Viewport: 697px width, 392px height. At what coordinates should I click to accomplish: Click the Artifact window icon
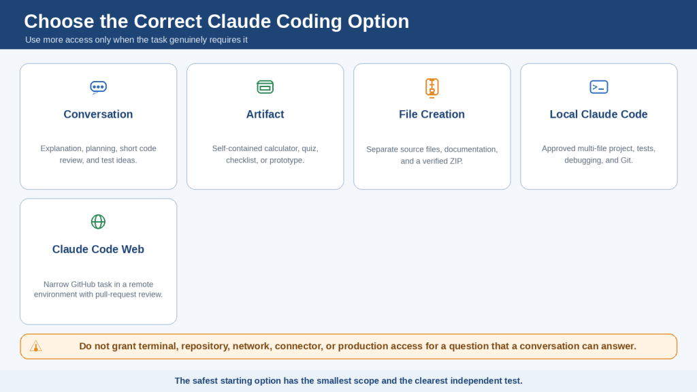pos(265,86)
